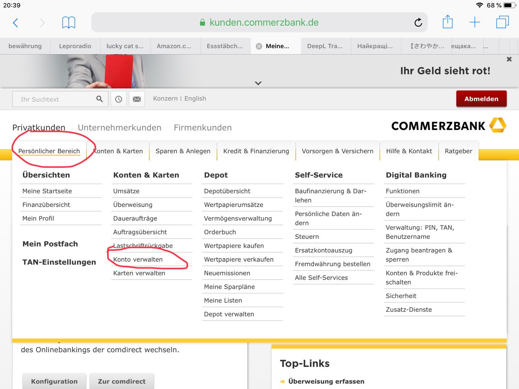Switch to bewährung browser tab

25,46
